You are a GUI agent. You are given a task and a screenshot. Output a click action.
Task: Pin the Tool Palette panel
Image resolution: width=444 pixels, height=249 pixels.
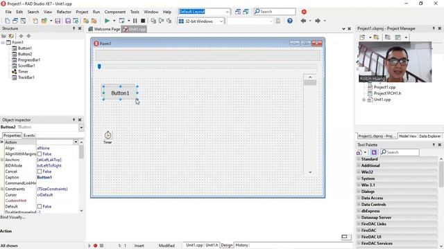tap(434, 145)
